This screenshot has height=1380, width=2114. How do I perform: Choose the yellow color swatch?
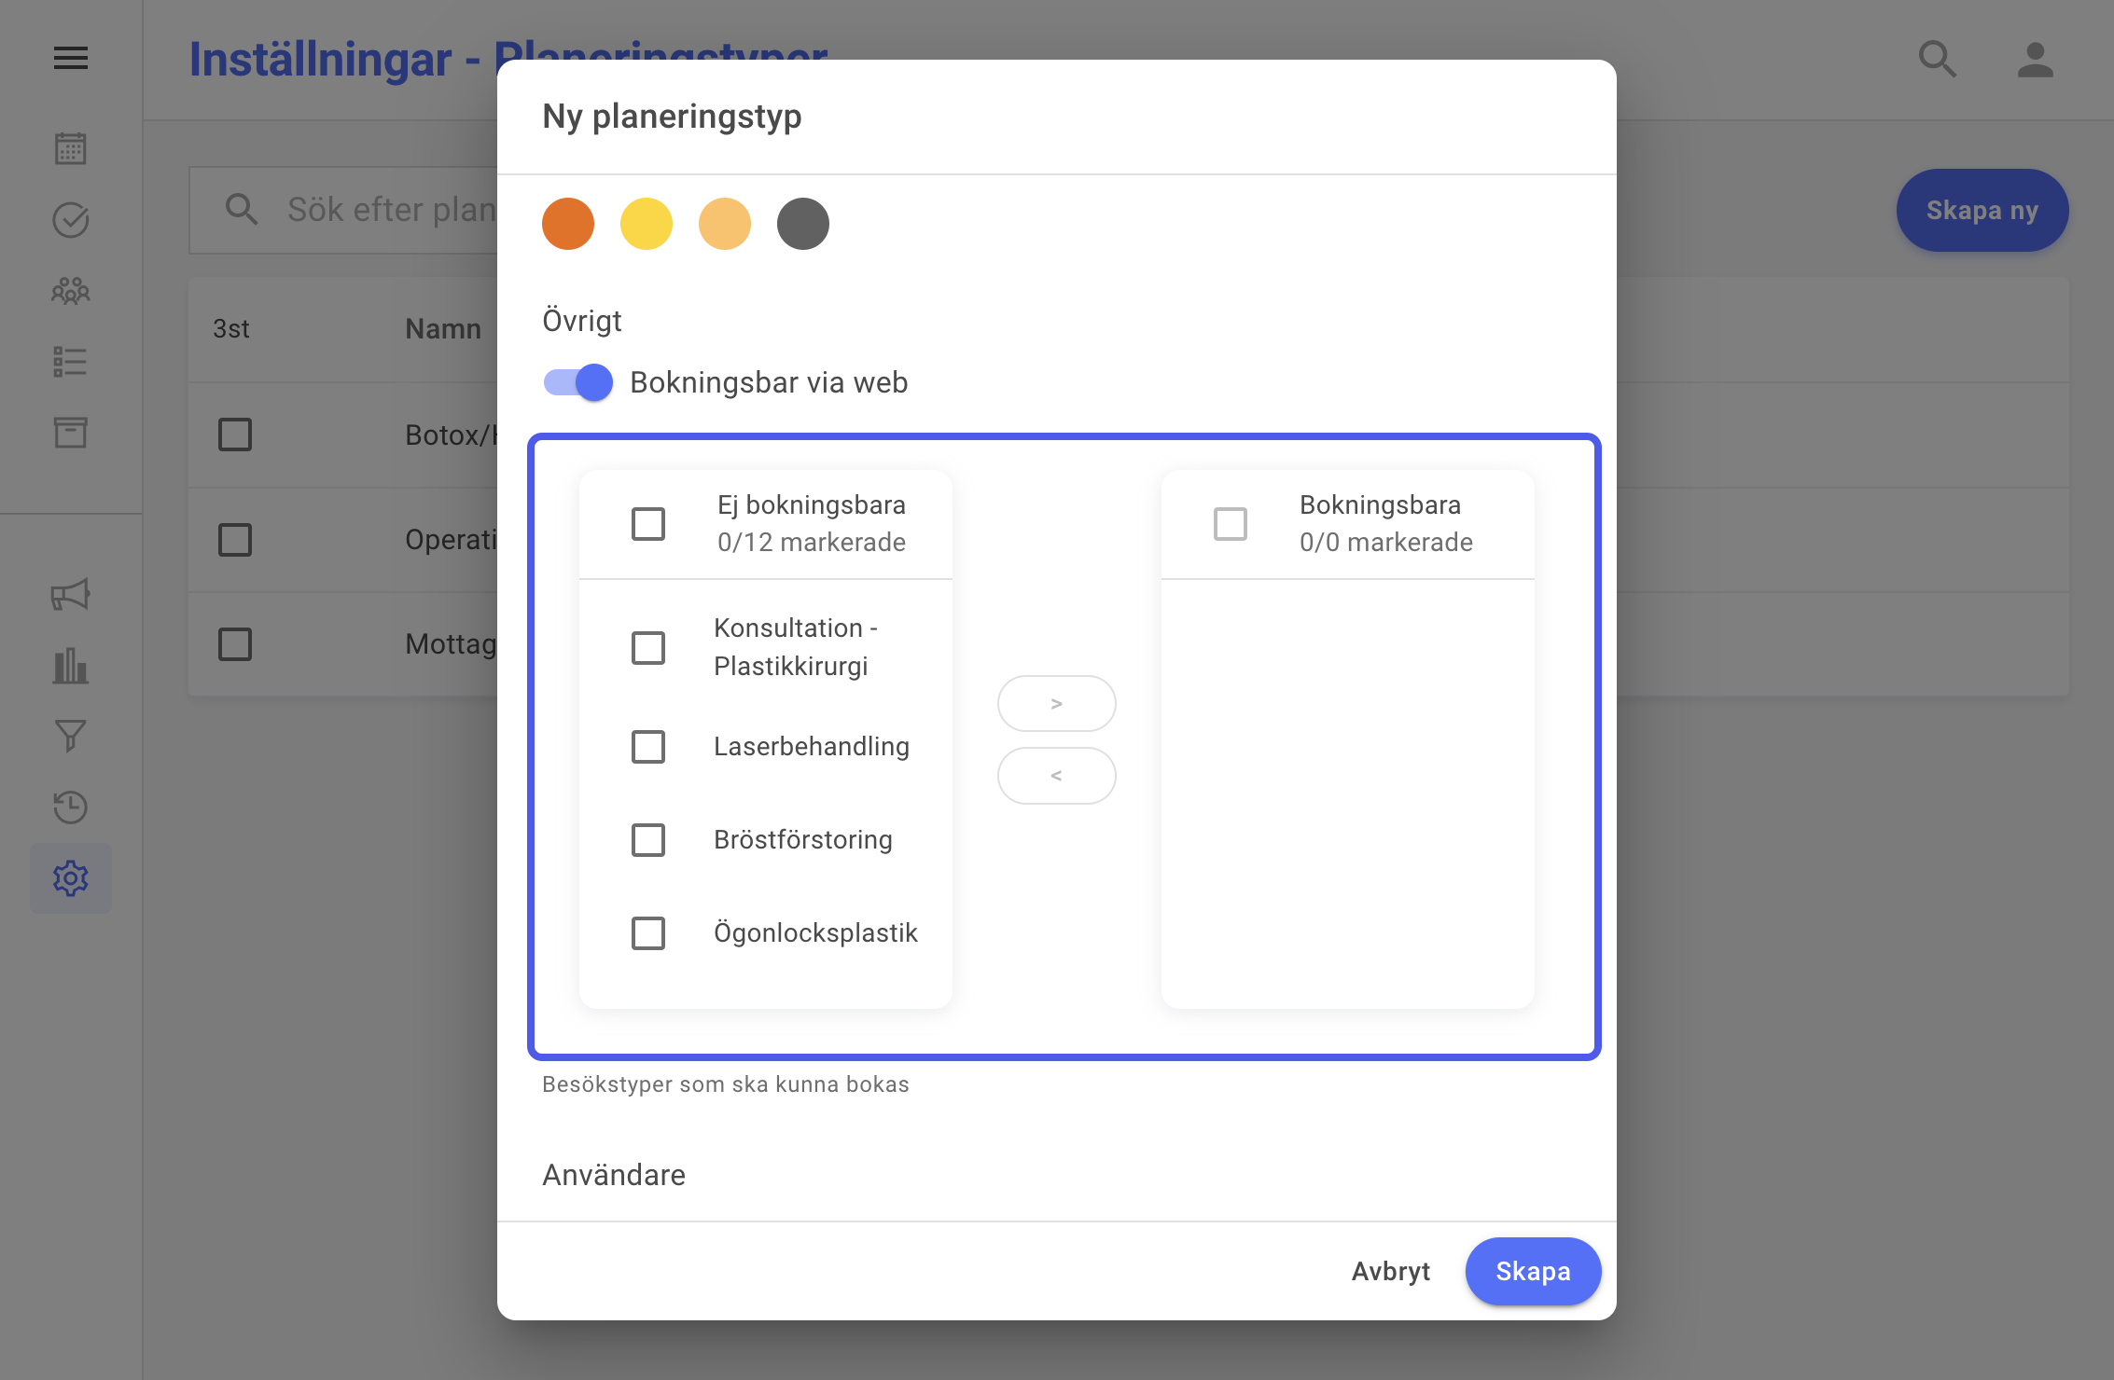647,224
